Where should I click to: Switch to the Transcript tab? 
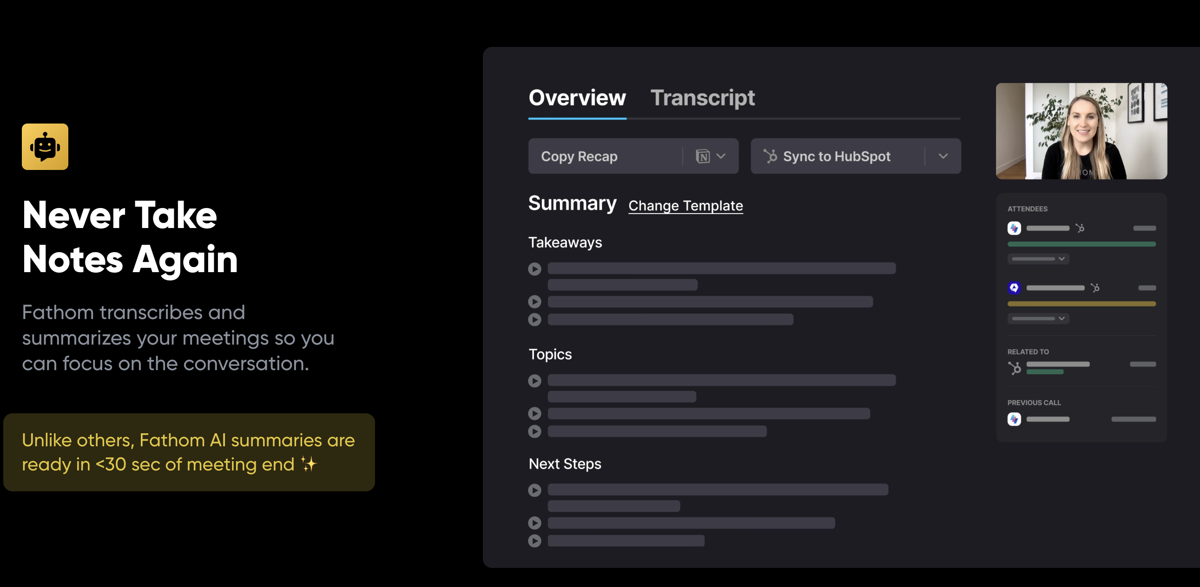702,98
